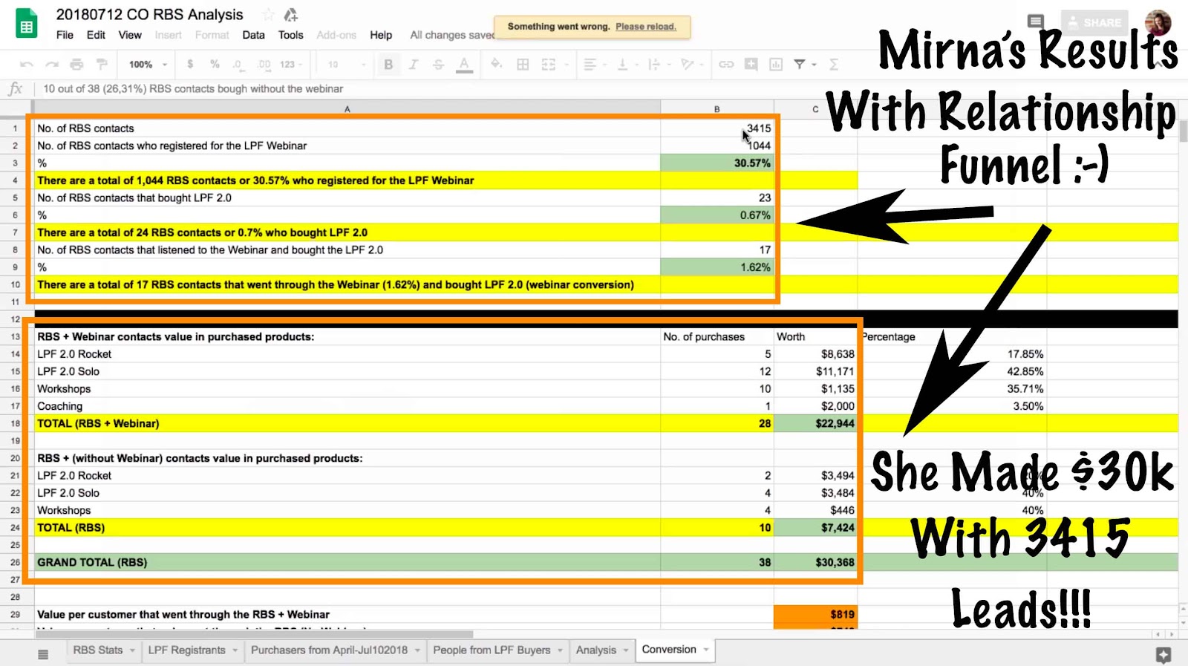Open the Analysis tab options arrow
The height and width of the screenshot is (666, 1188).
click(x=626, y=650)
